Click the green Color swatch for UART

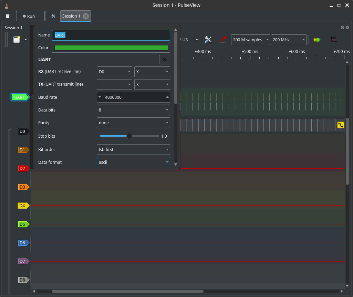point(111,48)
